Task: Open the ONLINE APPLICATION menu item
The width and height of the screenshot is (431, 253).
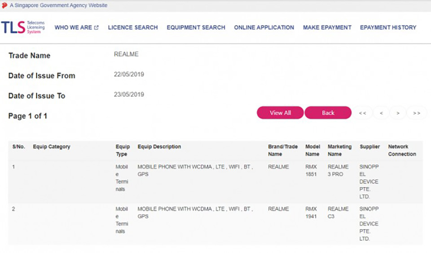Action: 264,27
